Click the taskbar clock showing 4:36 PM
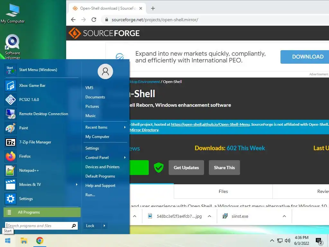 pos(301,241)
